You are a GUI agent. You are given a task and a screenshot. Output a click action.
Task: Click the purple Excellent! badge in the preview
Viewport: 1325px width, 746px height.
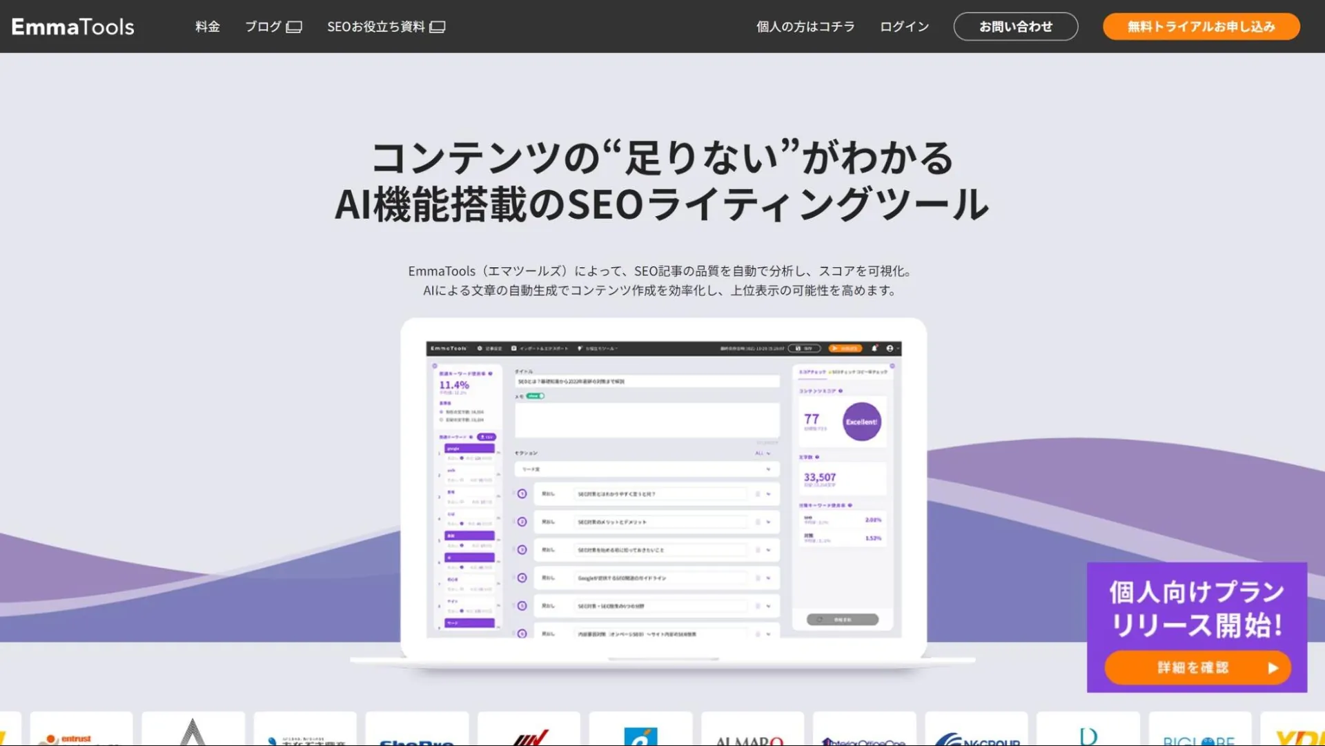[x=861, y=422]
